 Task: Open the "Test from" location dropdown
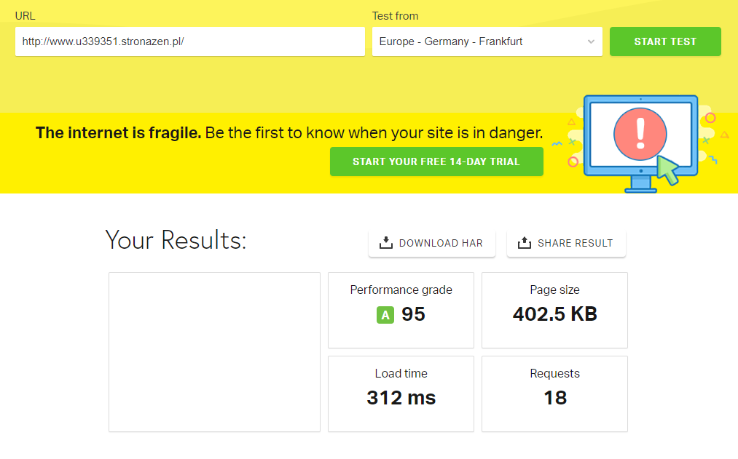(487, 41)
